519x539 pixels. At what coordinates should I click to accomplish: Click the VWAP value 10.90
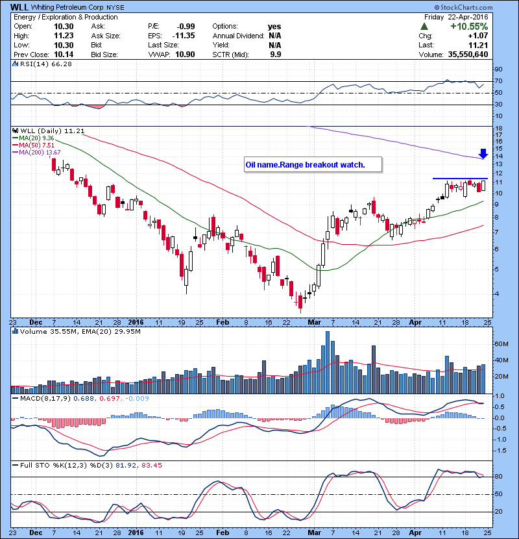click(185, 55)
